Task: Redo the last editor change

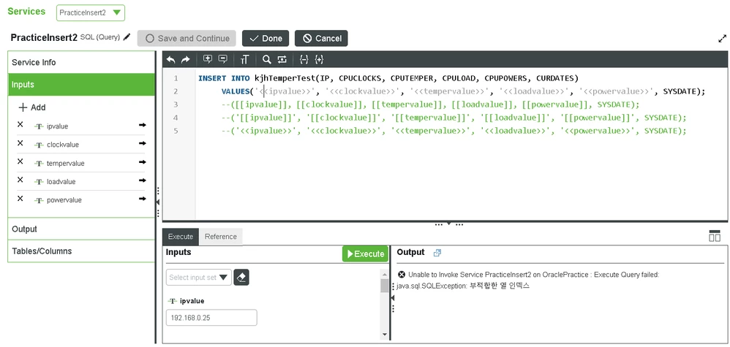Action: point(185,60)
